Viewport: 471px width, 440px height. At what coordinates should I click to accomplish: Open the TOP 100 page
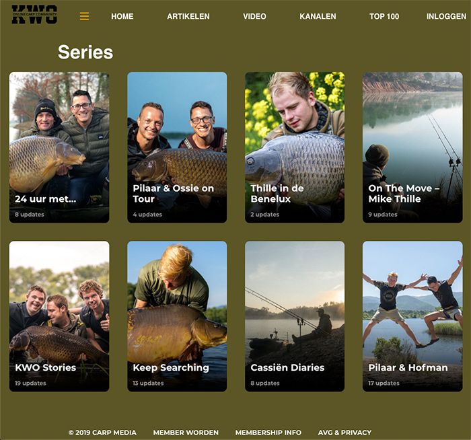384,17
